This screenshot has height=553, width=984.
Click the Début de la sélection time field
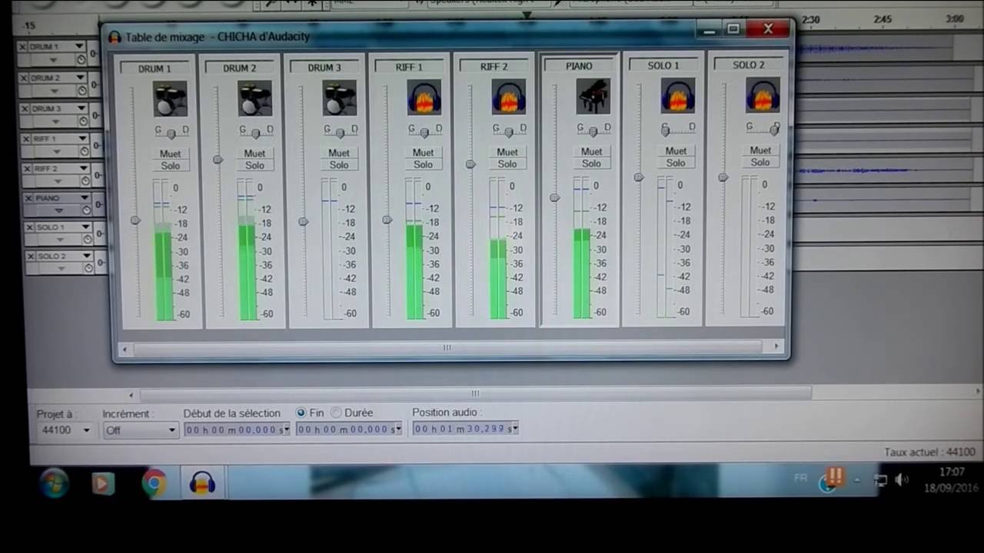click(237, 429)
